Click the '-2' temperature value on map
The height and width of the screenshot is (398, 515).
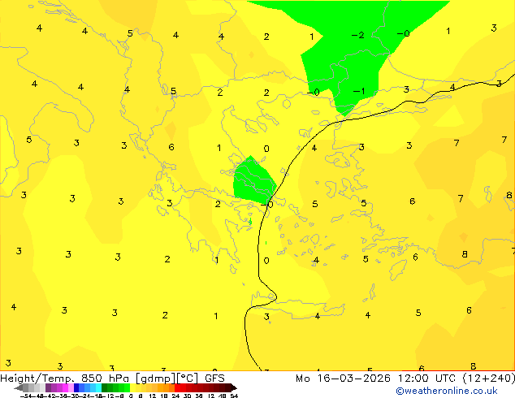click(357, 35)
